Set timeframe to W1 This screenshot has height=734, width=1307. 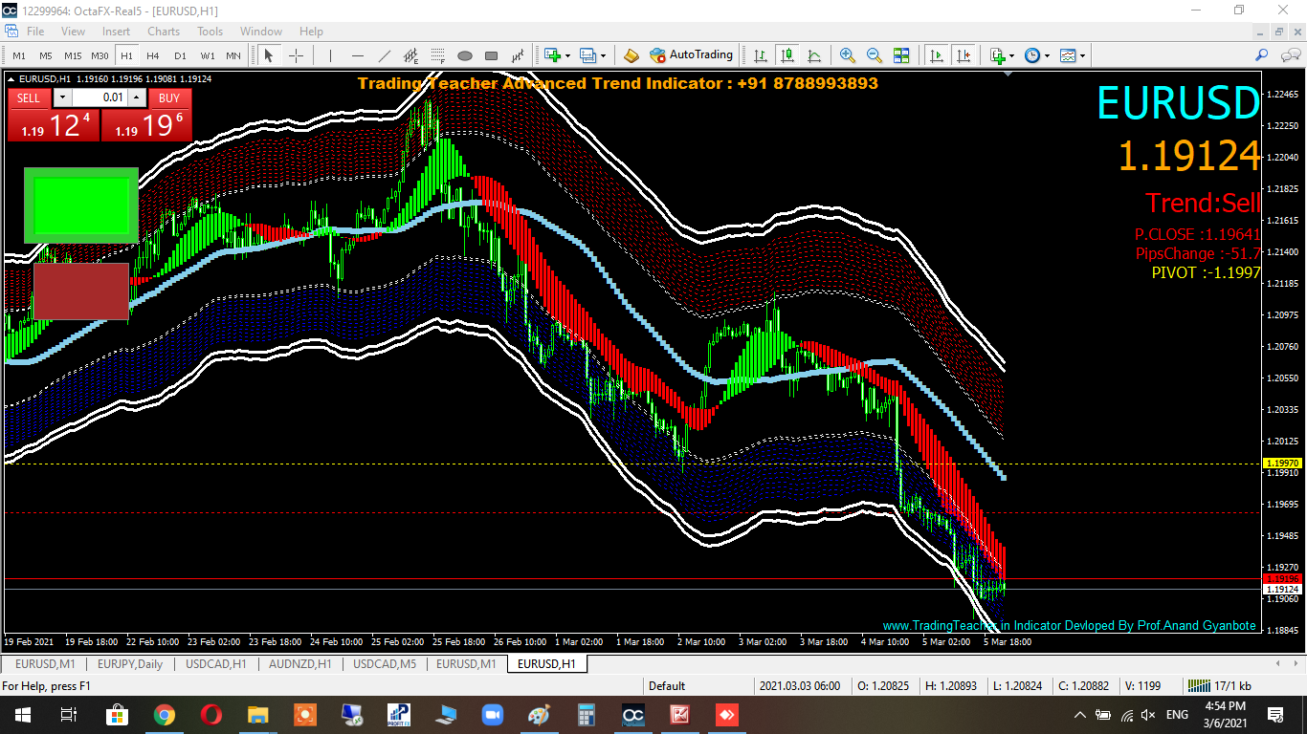point(208,55)
